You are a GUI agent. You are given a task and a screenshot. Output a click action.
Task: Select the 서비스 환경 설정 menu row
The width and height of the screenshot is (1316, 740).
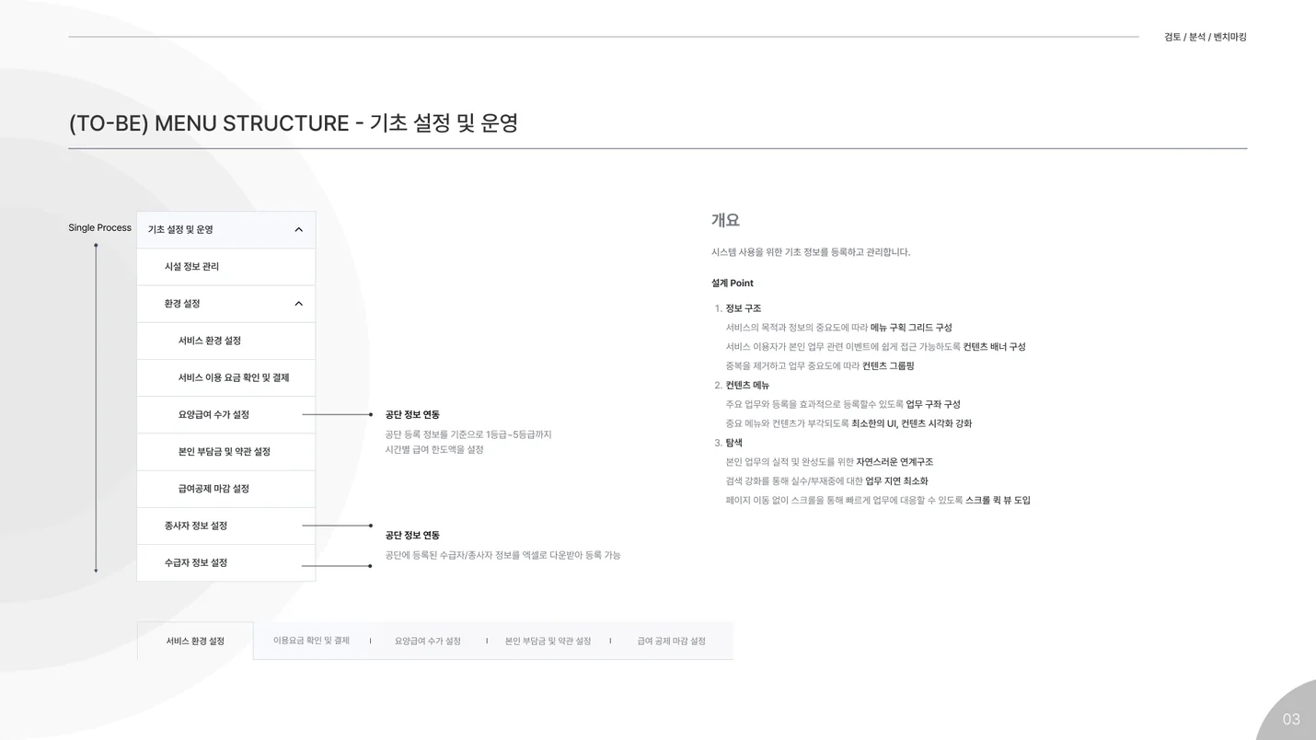[x=225, y=341]
